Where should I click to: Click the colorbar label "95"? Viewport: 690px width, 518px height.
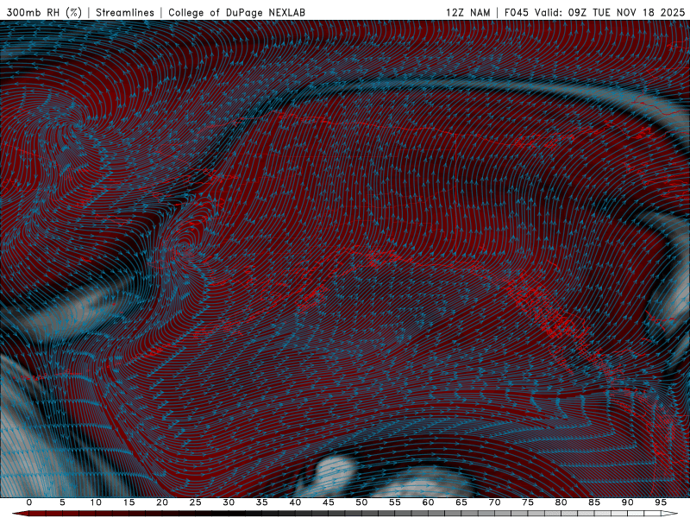tap(661, 502)
